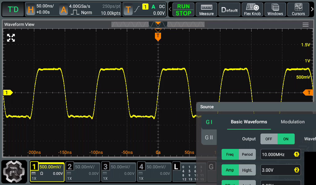Click the 50.00ns/ timebase value

click(45, 6)
